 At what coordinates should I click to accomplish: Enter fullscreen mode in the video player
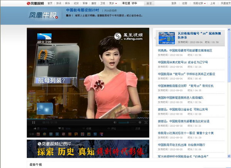146,122
